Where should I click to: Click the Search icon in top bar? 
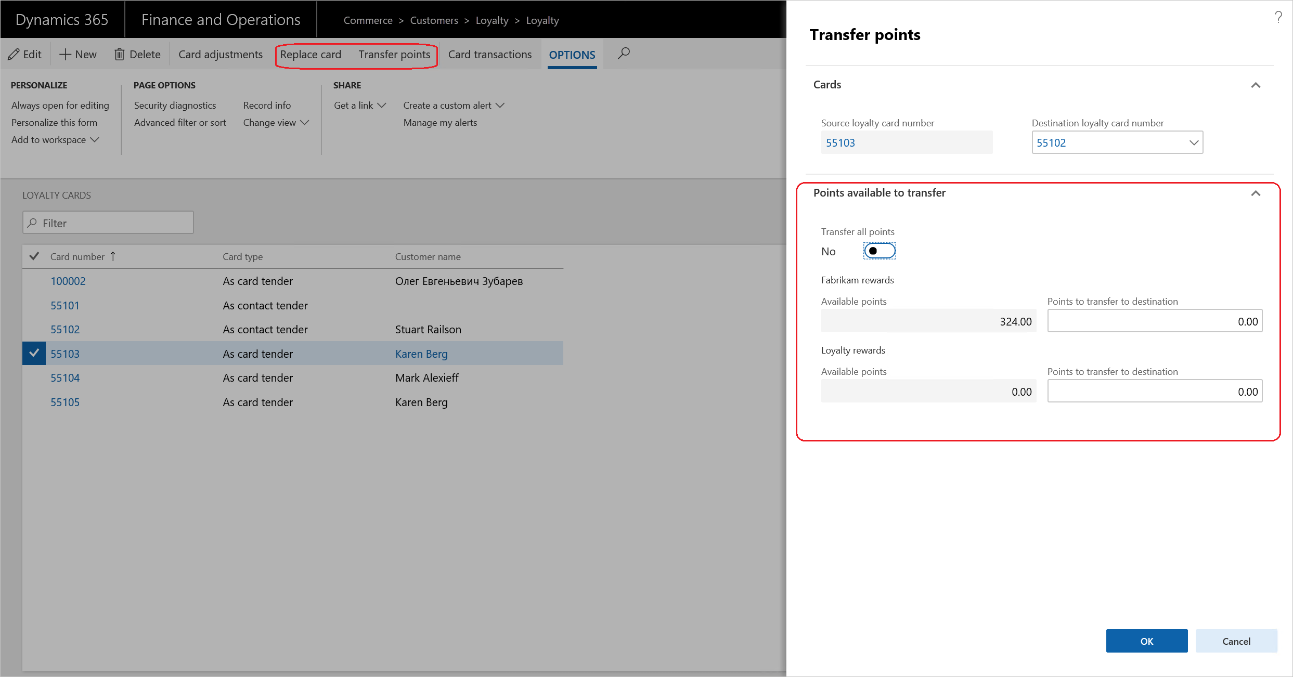click(x=624, y=53)
